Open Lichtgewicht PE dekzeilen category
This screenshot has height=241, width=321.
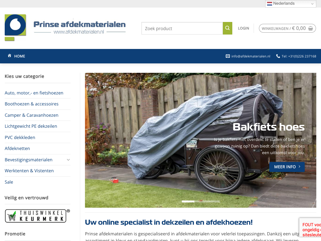point(31,126)
